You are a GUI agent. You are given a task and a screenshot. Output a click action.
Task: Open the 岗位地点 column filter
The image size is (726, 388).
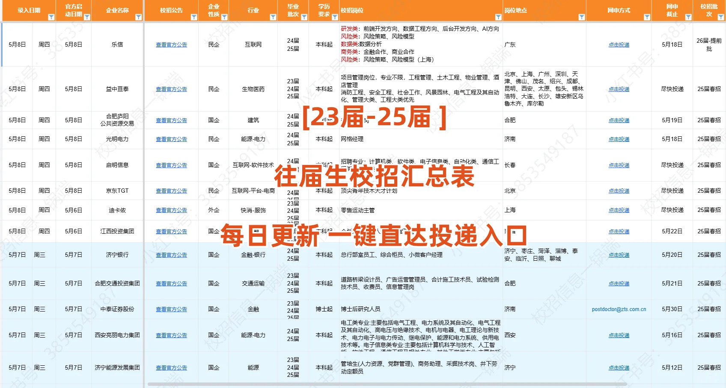tap(582, 17)
